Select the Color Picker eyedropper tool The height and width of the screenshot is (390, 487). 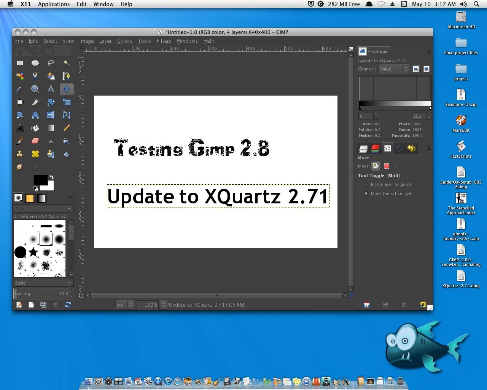(x=20, y=89)
